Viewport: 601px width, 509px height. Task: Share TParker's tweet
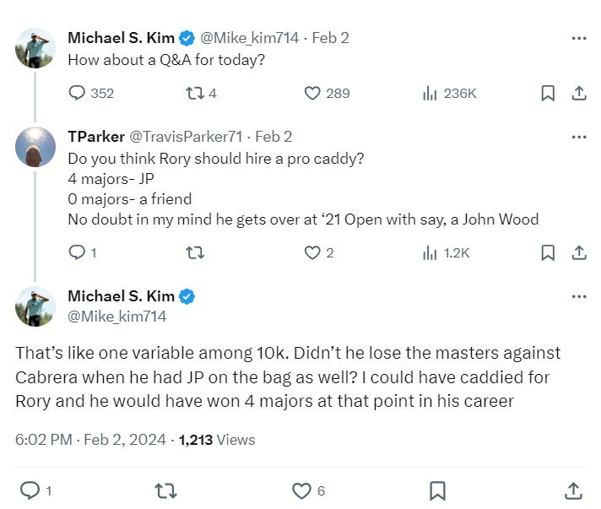579,252
